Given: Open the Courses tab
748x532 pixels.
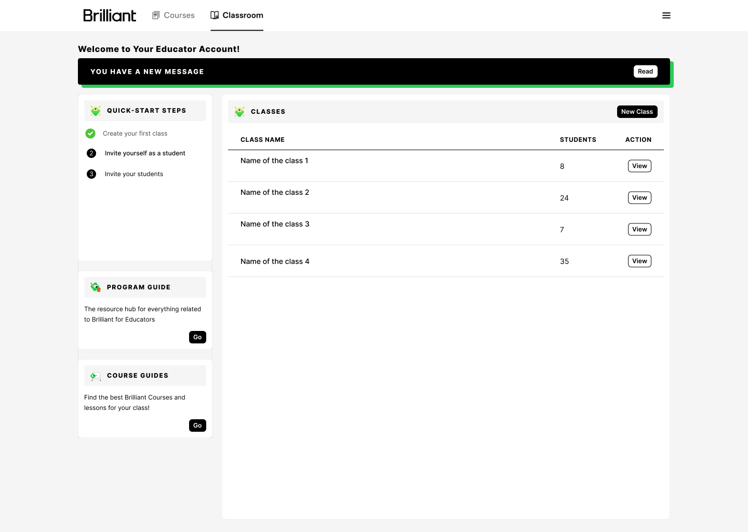Looking at the screenshot, I should (173, 16).
